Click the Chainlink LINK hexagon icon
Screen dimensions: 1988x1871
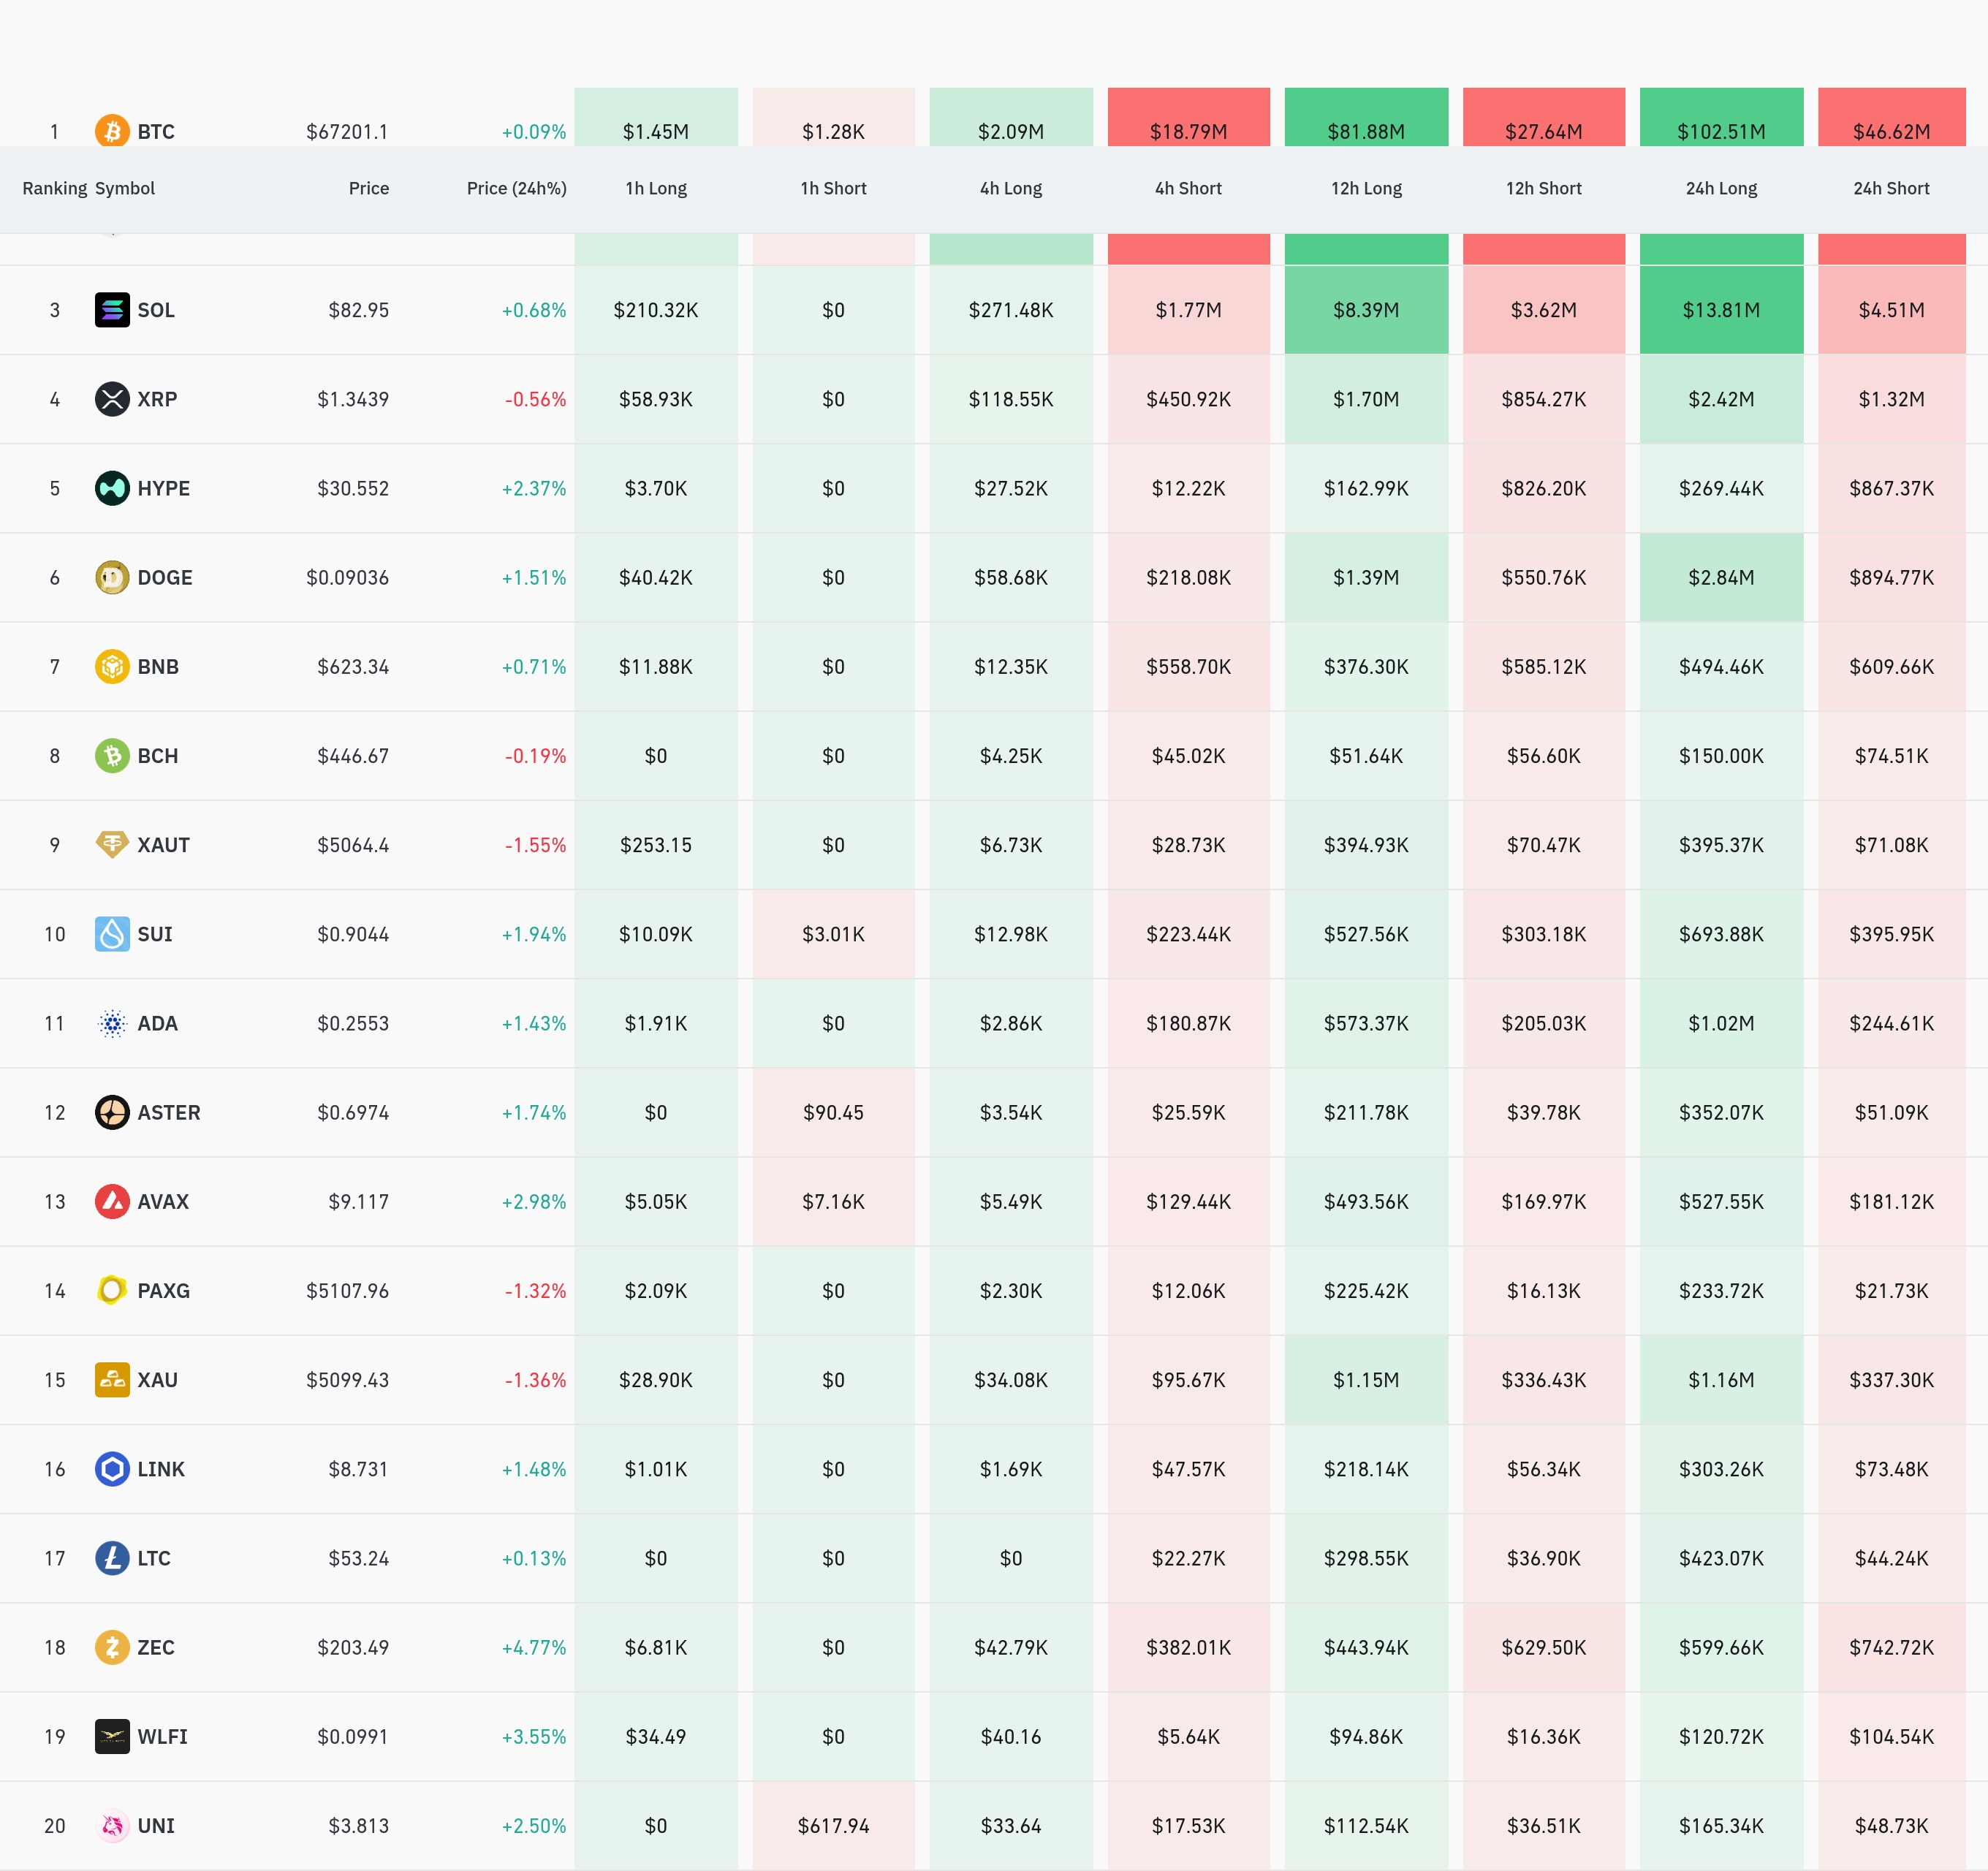pyautogui.click(x=112, y=1469)
